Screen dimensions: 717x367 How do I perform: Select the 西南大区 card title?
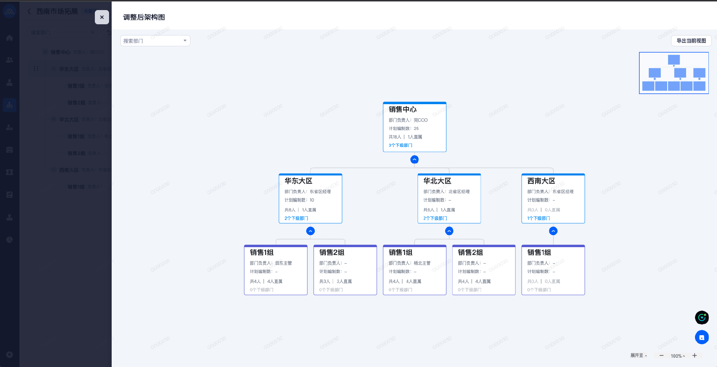(541, 181)
